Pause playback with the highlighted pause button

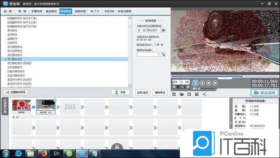195,83
